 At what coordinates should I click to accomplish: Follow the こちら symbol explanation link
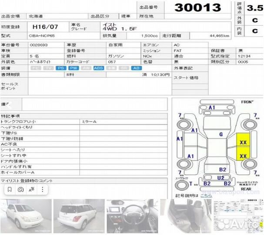coord(206,195)
